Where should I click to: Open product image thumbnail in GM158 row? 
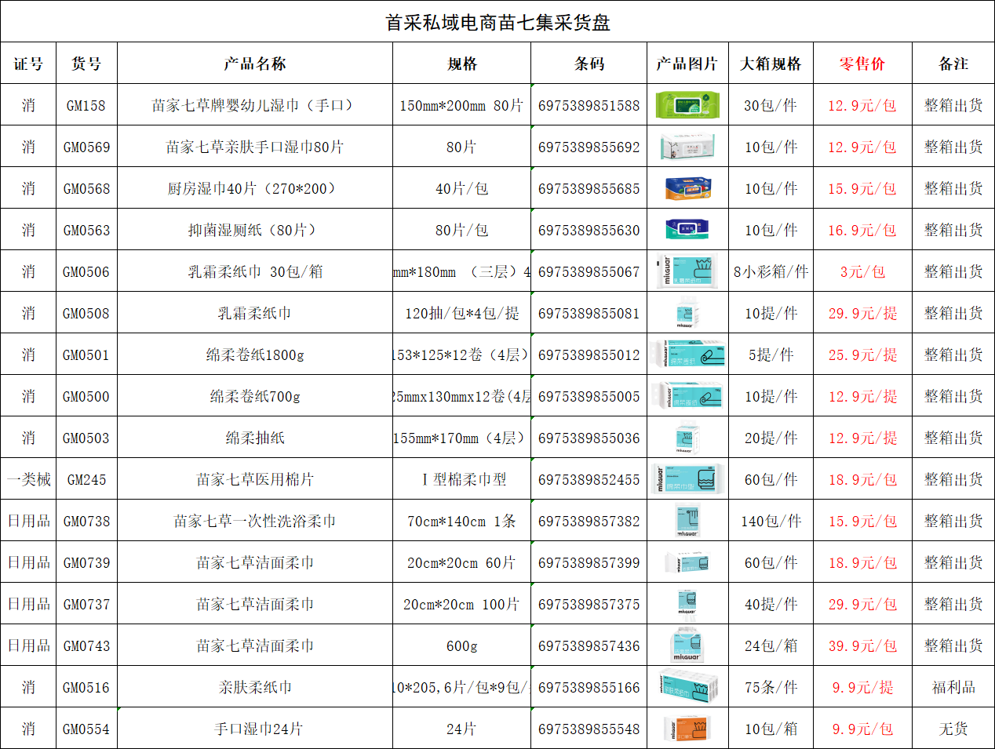pyautogui.click(x=687, y=105)
